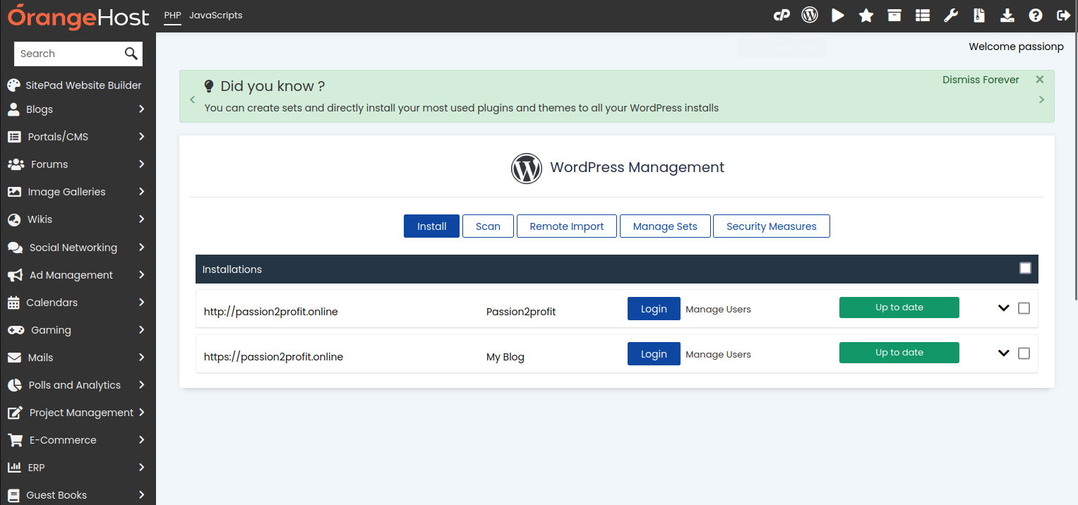This screenshot has height=505, width=1078.
Task: Expand the ERP category chevron
Action: [x=142, y=468]
